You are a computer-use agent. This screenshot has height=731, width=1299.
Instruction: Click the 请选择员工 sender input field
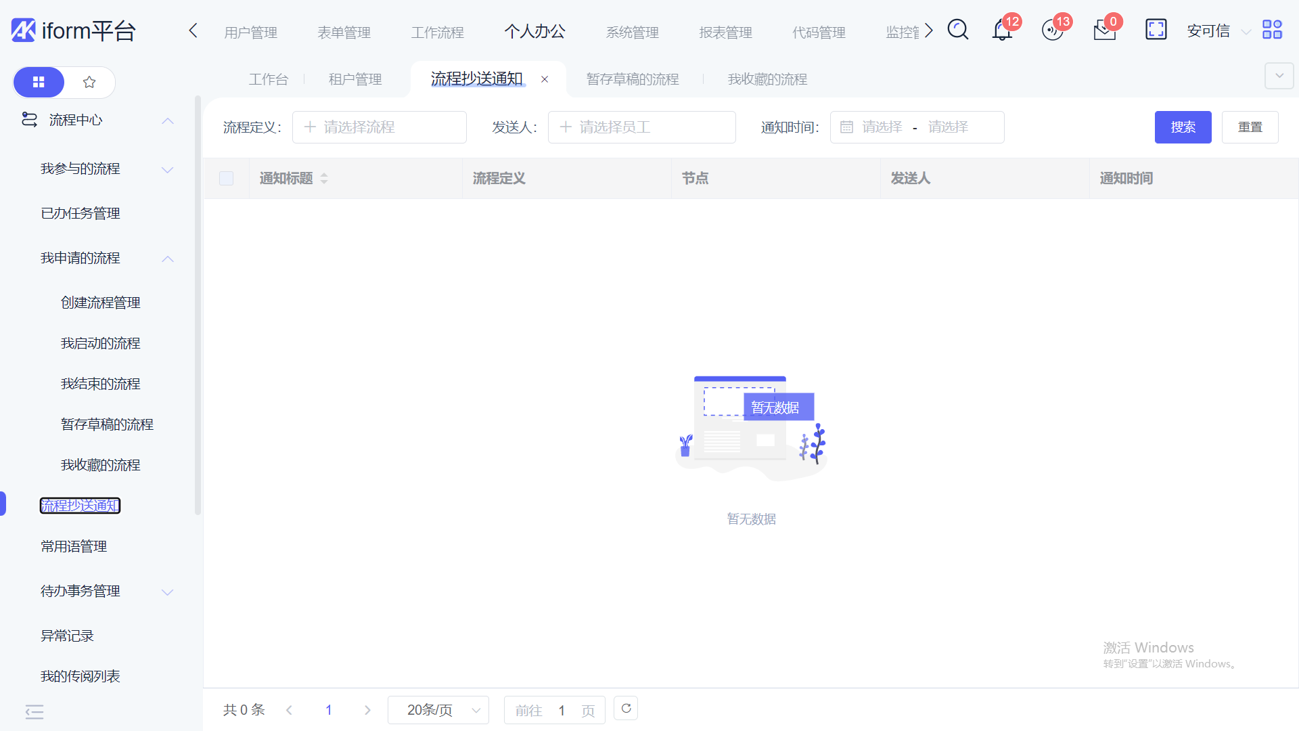tap(641, 127)
